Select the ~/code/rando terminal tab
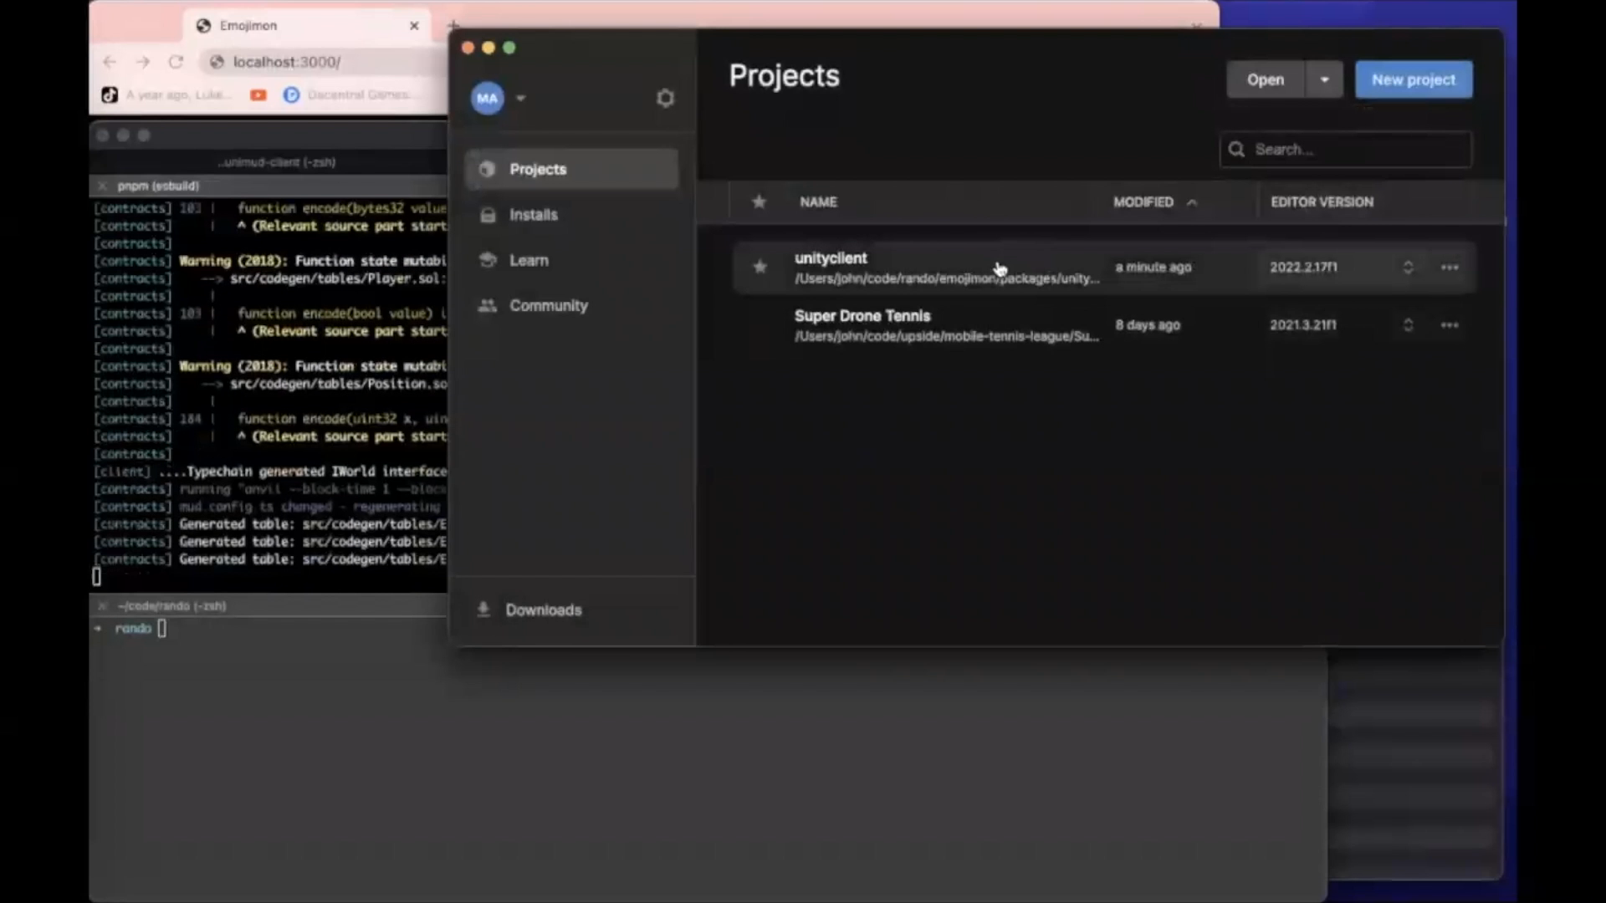The height and width of the screenshot is (903, 1606). point(171,605)
